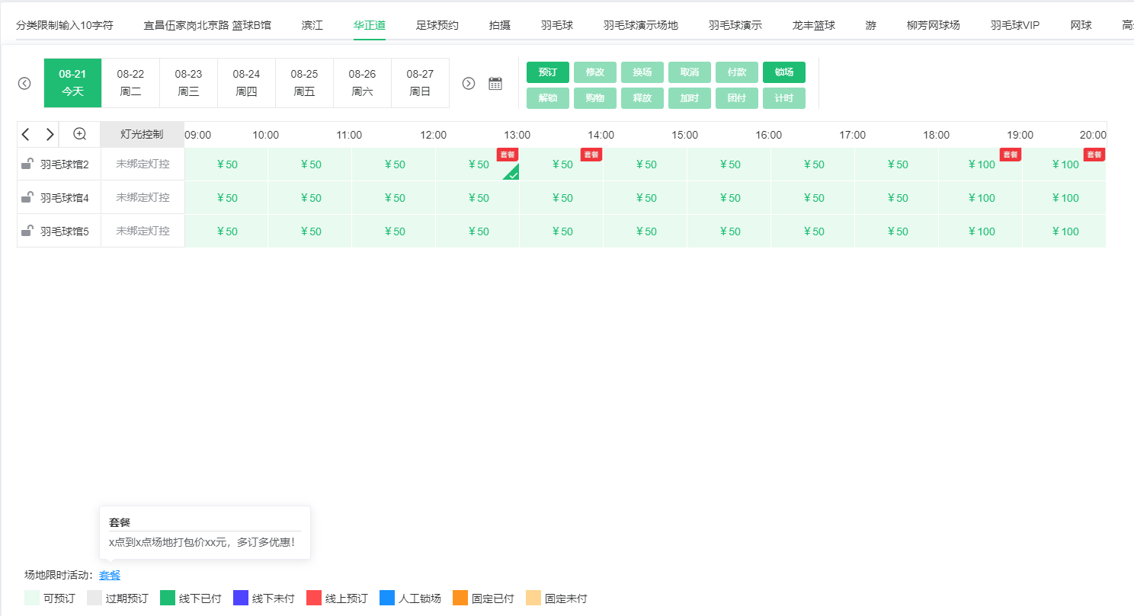This screenshot has width=1134, height=616.
Task: Open the 羽毛球VIP venue tab
Action: coord(1014,25)
